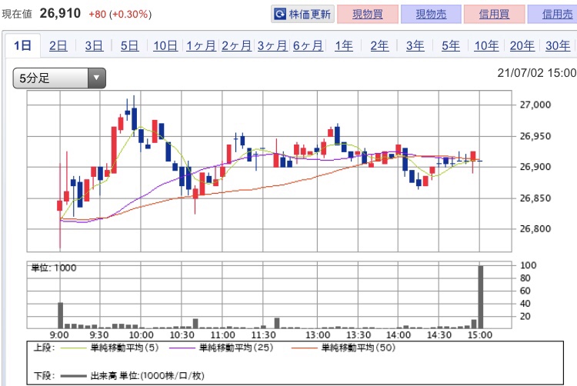The height and width of the screenshot is (386, 577).
Task: Open the 現物買 order link
Action: pos(368,15)
